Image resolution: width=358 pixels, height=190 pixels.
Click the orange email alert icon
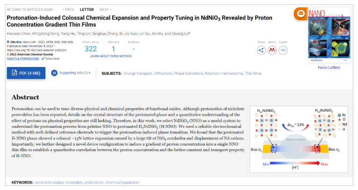[x=301, y=14]
